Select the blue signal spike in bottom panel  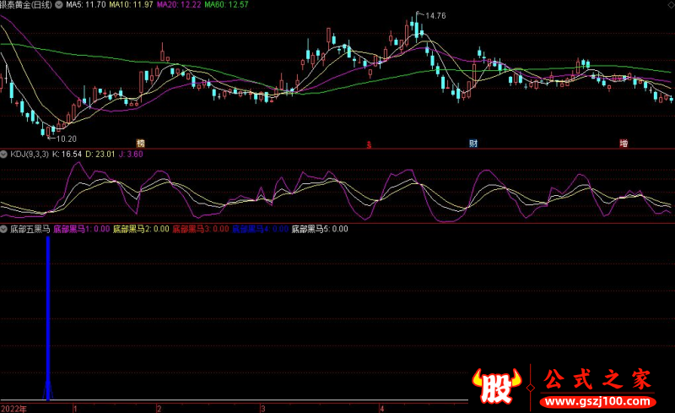(x=48, y=321)
